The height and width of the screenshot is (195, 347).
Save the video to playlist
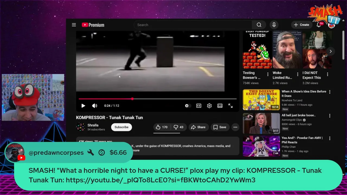[x=220, y=127]
